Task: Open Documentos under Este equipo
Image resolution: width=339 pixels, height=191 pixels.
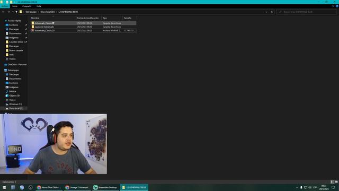Action: 15,79
